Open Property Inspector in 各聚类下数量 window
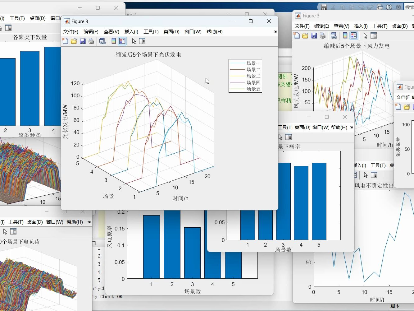 [8, 28]
